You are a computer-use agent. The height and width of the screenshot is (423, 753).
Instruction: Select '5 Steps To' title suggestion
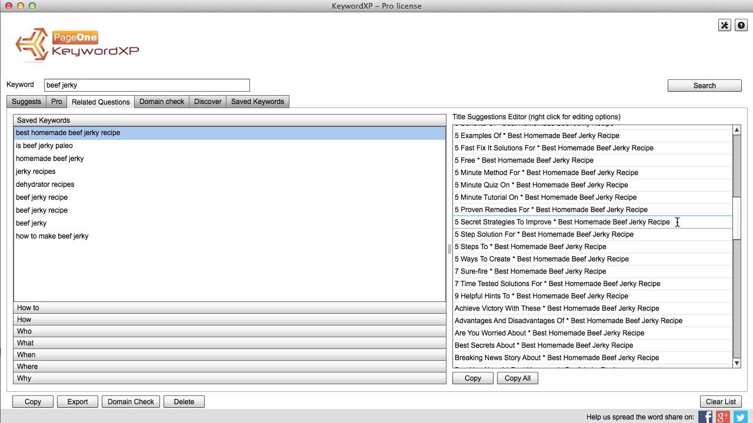point(592,247)
